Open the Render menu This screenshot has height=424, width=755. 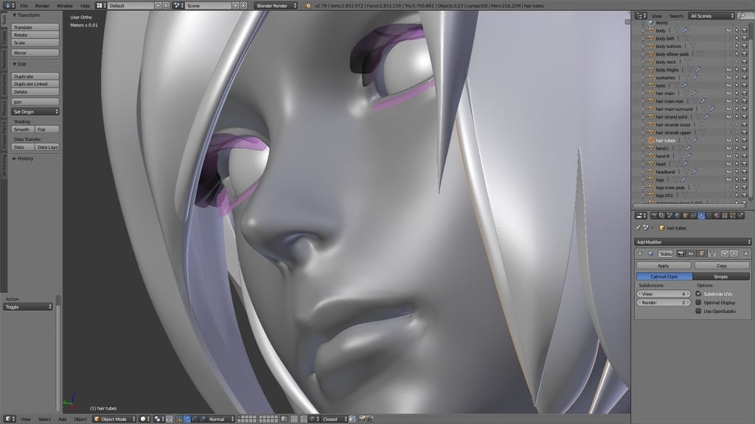tap(42, 6)
